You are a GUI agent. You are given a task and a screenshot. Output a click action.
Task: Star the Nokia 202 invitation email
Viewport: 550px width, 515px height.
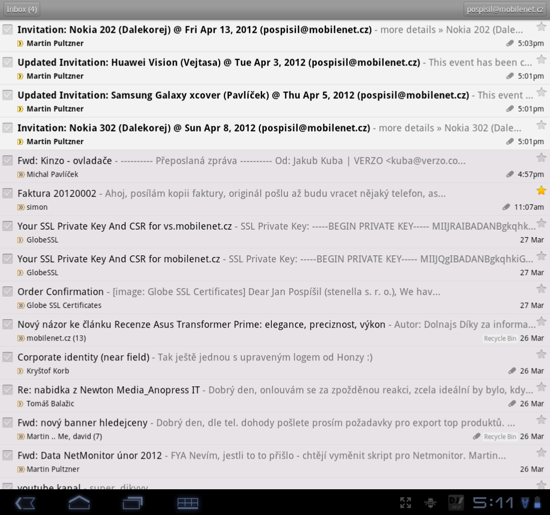[541, 27]
